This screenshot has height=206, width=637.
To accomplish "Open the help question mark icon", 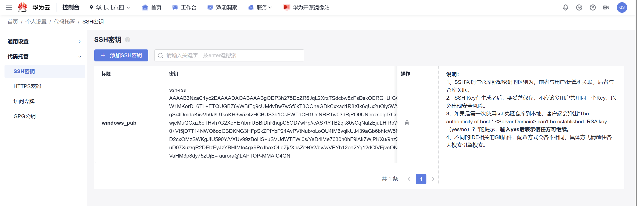I will (592, 7).
